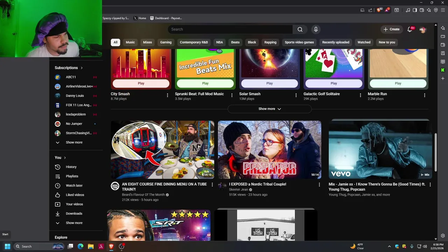
Task: Select the Music filter chip
Action: (x=130, y=42)
